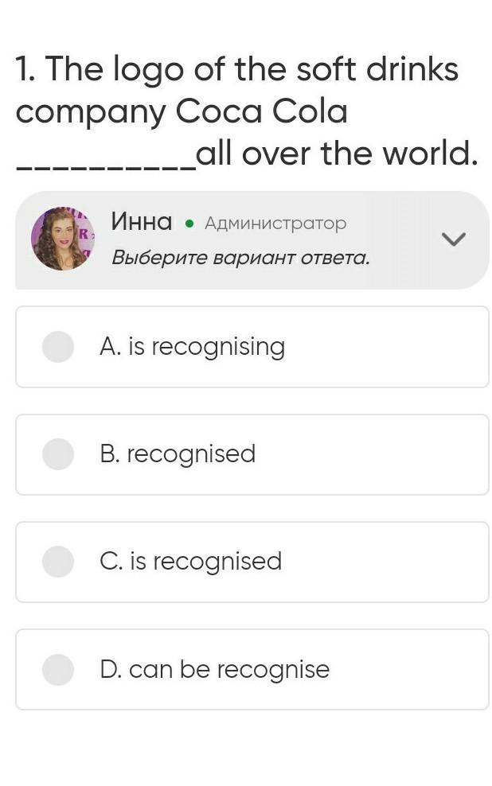
Task: Click the green online status dot
Action: [x=189, y=224]
